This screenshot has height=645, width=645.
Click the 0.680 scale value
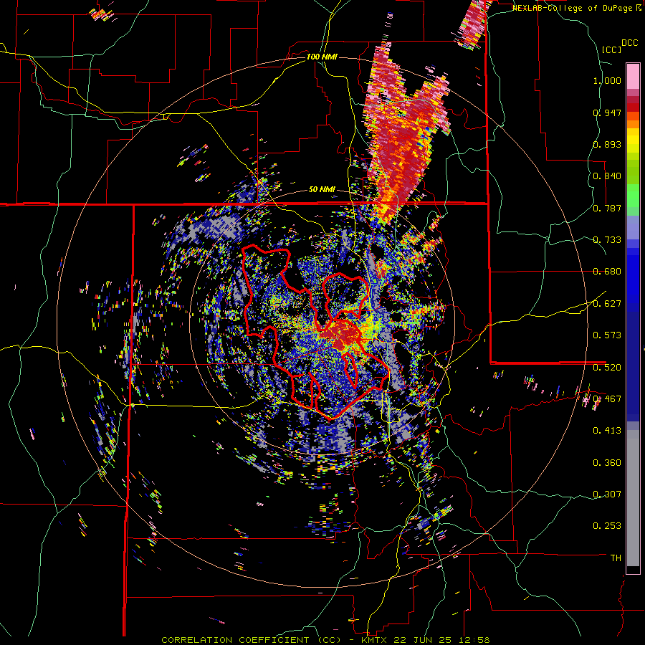[x=607, y=272]
